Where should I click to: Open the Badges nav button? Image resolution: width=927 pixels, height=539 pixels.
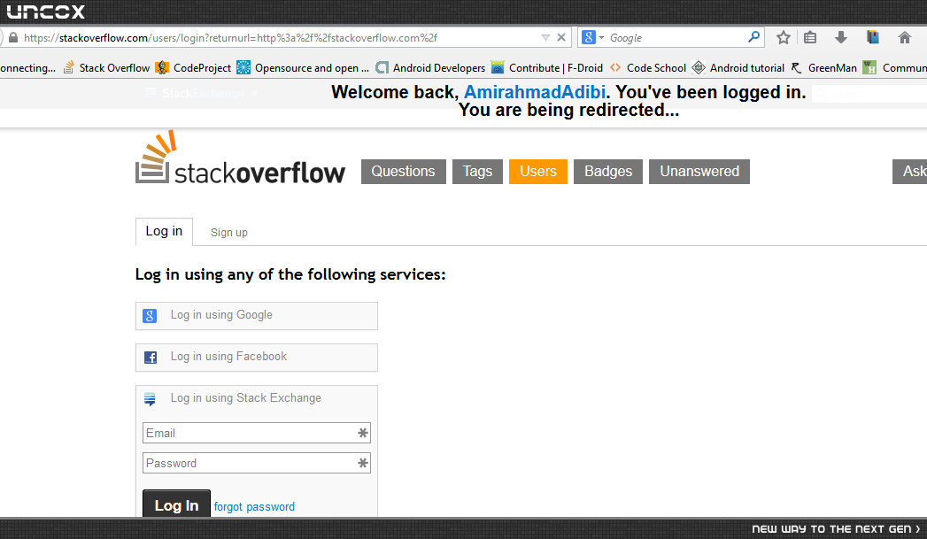point(607,172)
